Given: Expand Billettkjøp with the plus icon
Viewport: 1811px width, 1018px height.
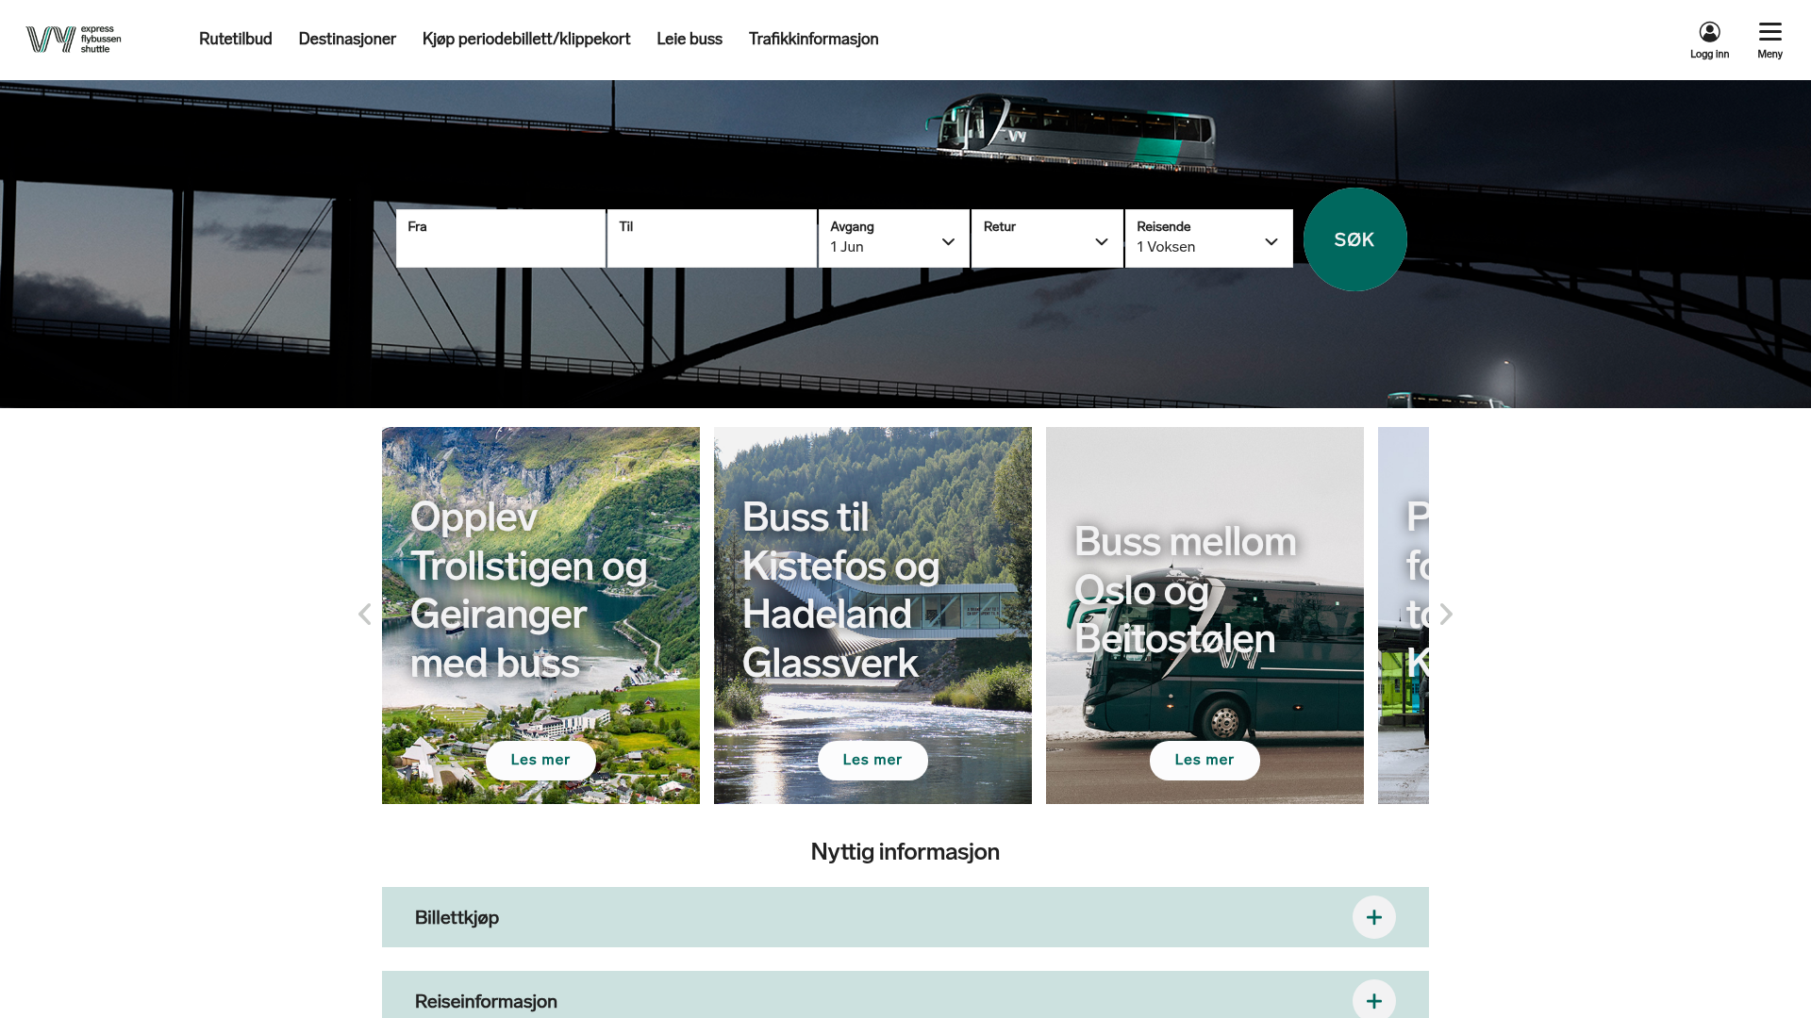Looking at the screenshot, I should point(1374,917).
